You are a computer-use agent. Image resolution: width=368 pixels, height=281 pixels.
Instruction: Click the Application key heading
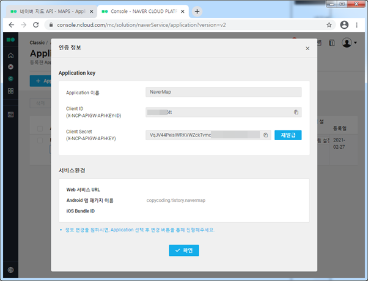pyautogui.click(x=77, y=73)
